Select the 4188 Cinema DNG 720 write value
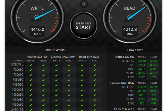 pos(142,91)
